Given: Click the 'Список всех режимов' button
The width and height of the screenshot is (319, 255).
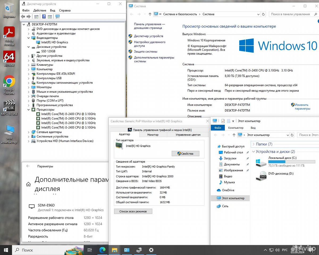Looking at the screenshot, I should 133,211.
